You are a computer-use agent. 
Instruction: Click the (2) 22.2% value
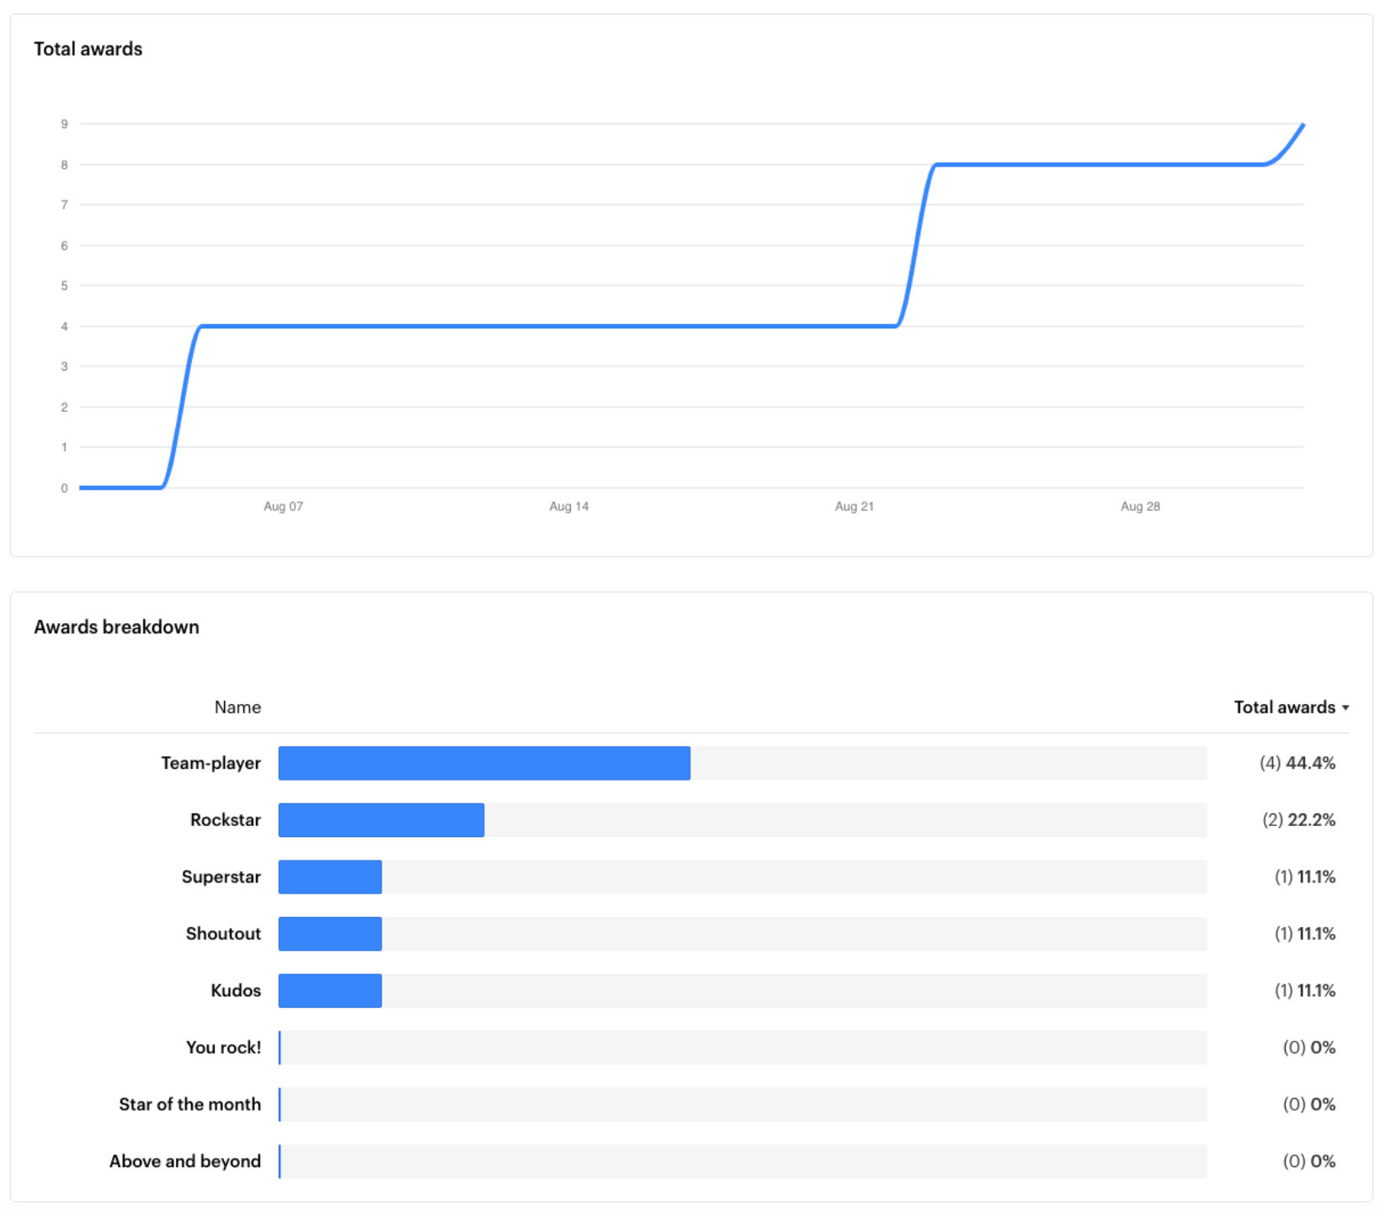[1298, 820]
